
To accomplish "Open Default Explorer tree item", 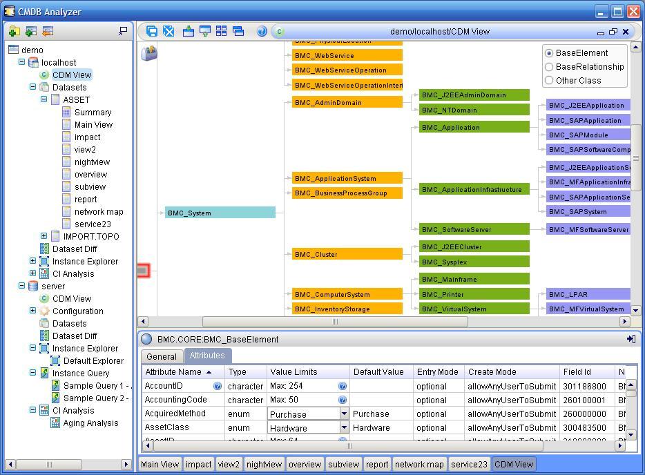I will [93, 360].
